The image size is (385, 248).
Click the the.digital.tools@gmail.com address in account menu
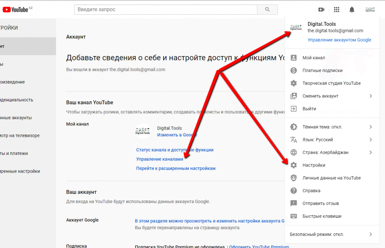pyautogui.click(x=335, y=31)
